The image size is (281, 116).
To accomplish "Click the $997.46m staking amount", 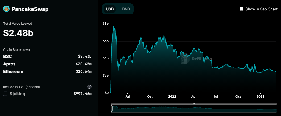I will point(82,94).
